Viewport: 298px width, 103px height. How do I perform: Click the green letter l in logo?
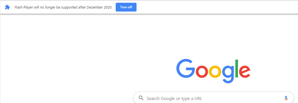(237, 68)
